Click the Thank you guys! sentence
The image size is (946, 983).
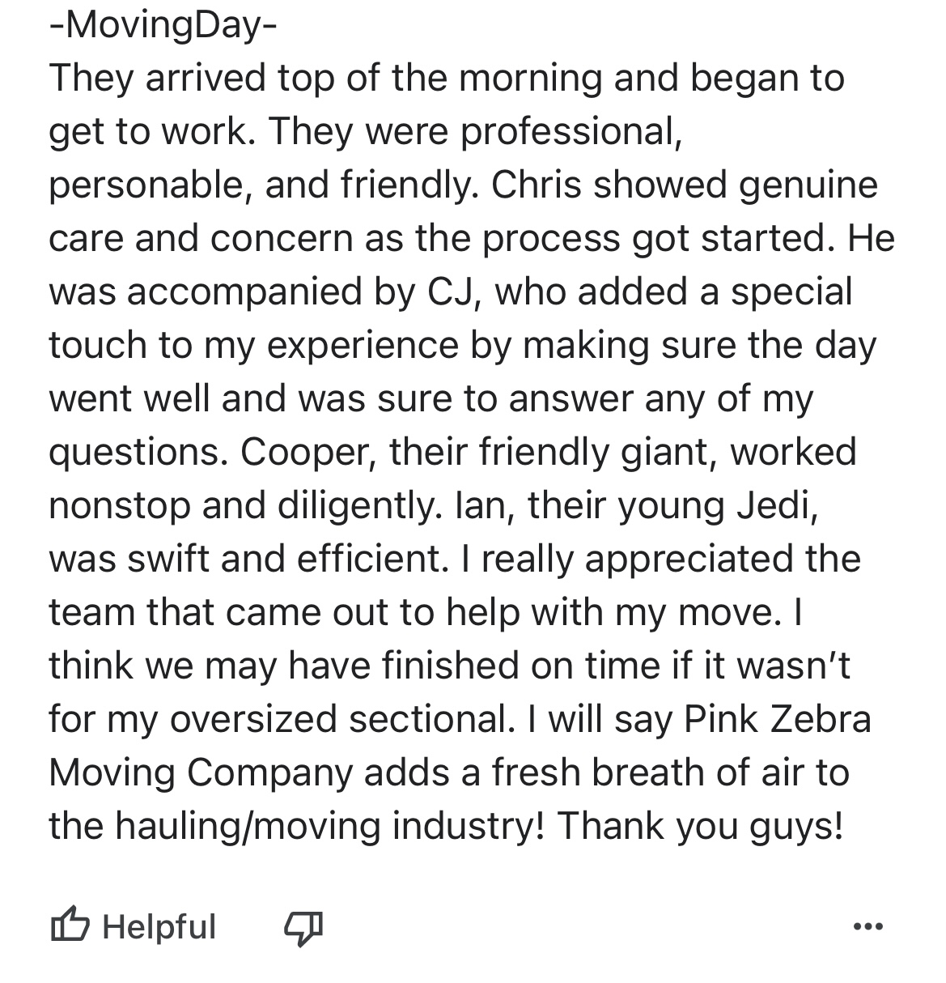tap(700, 826)
